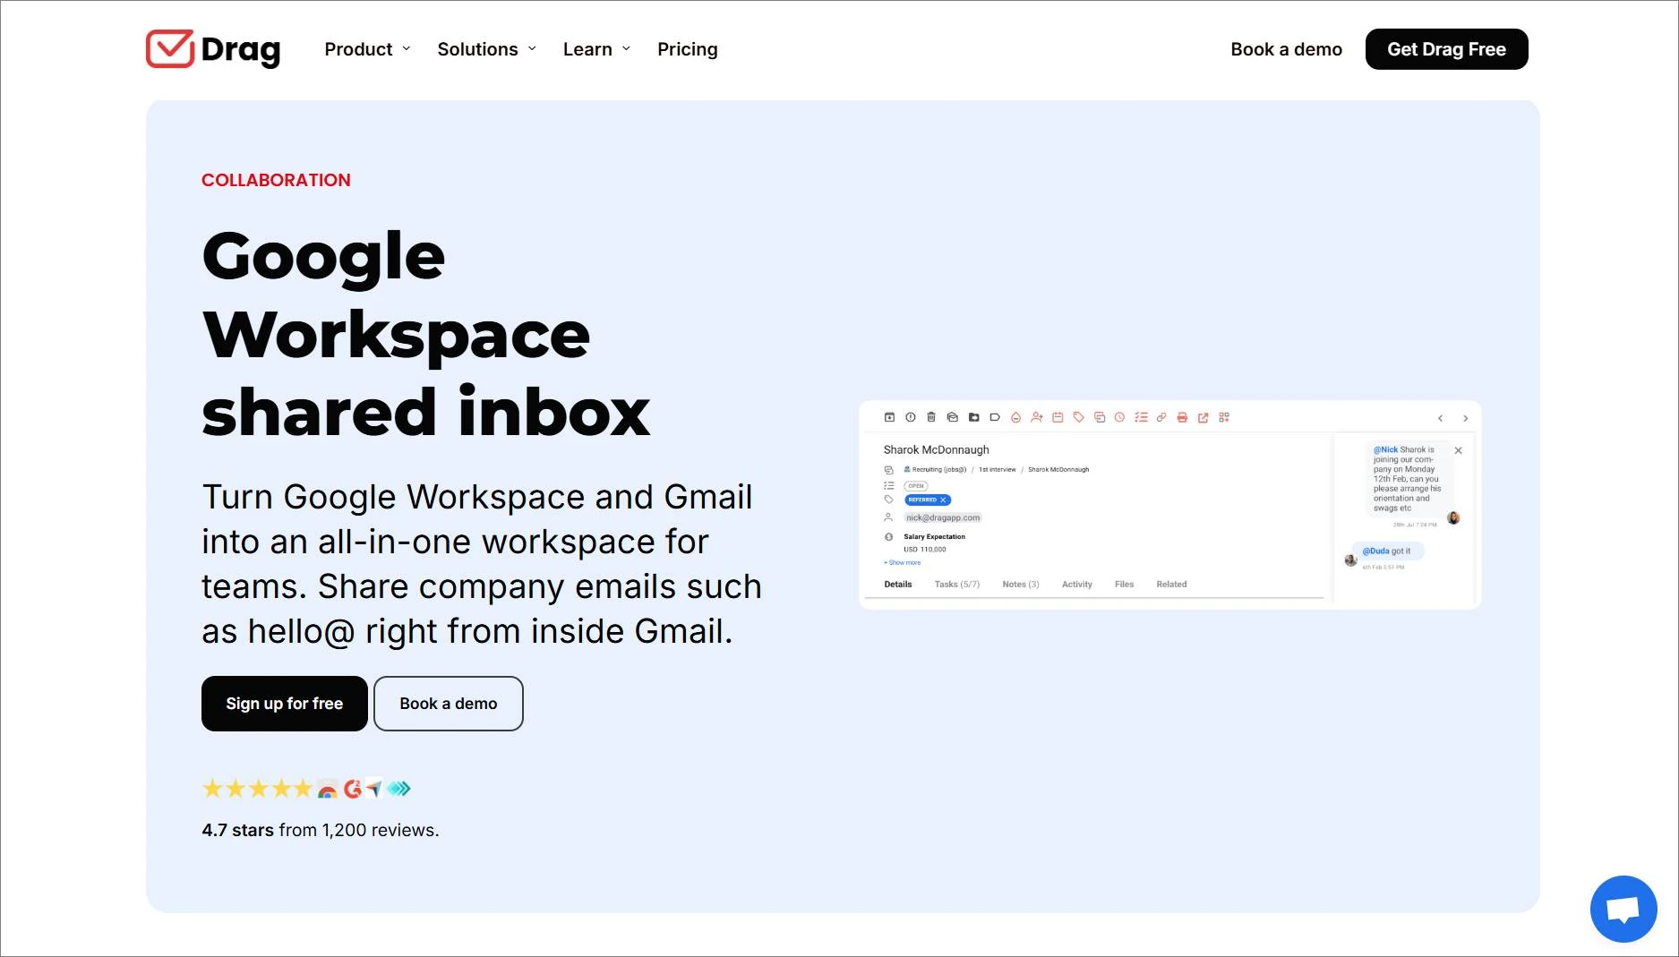
Task: Close the comment panel with X
Action: click(1459, 450)
